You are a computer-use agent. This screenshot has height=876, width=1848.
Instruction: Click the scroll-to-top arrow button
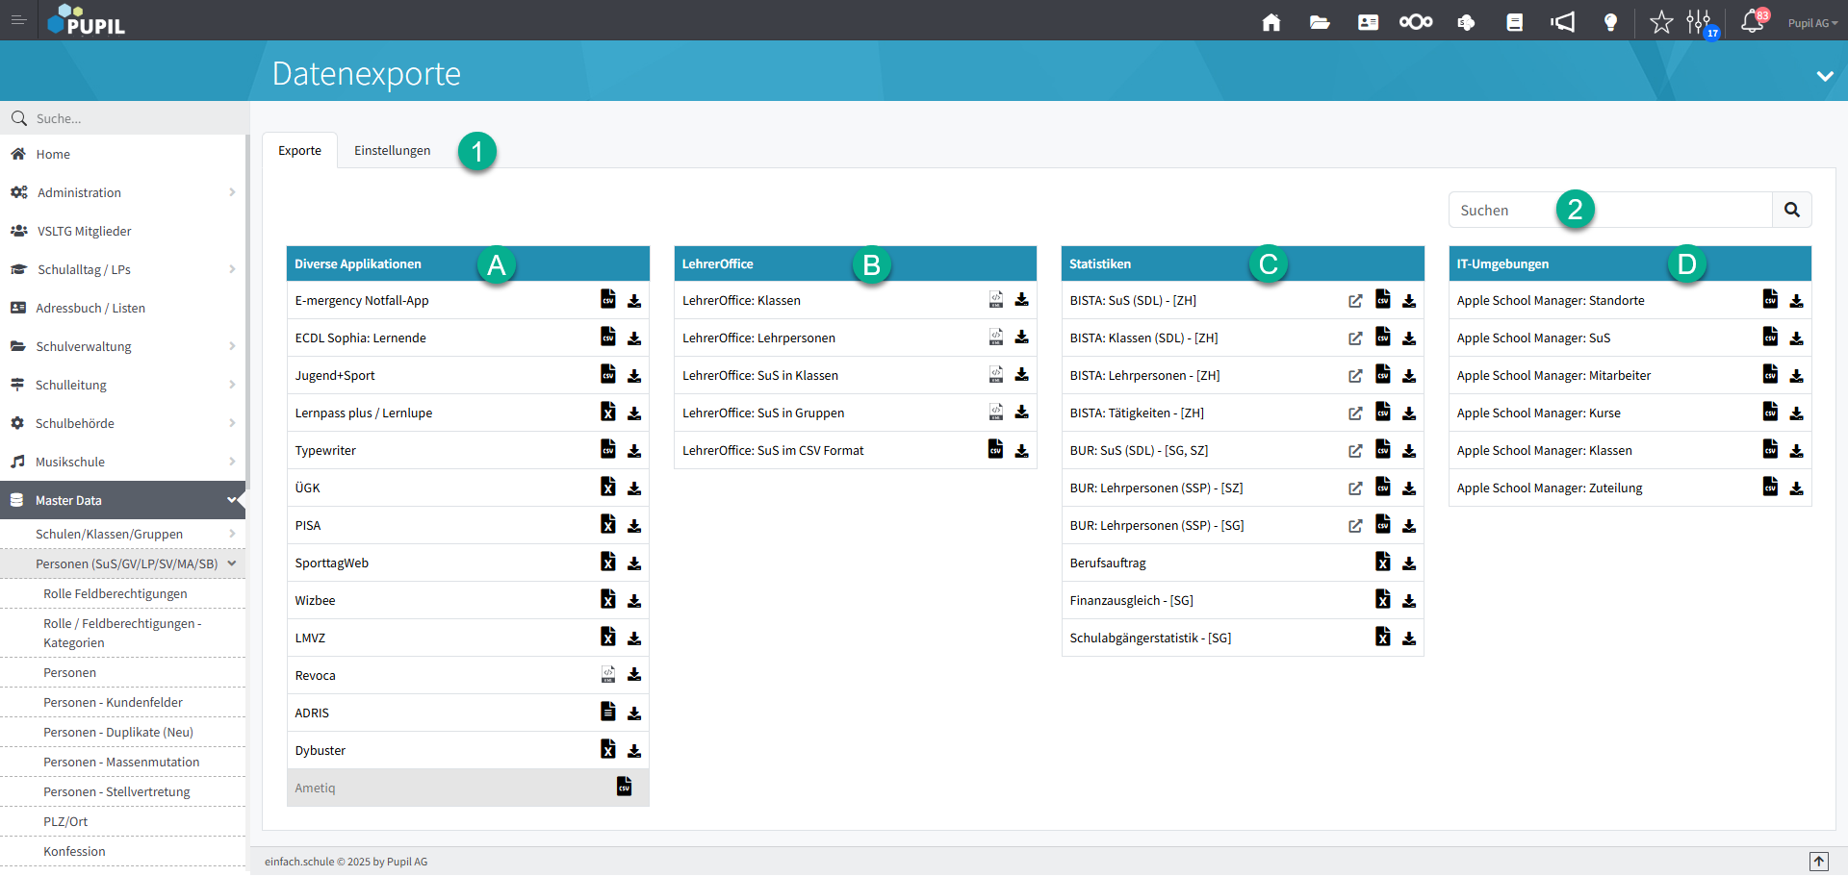click(x=1818, y=861)
